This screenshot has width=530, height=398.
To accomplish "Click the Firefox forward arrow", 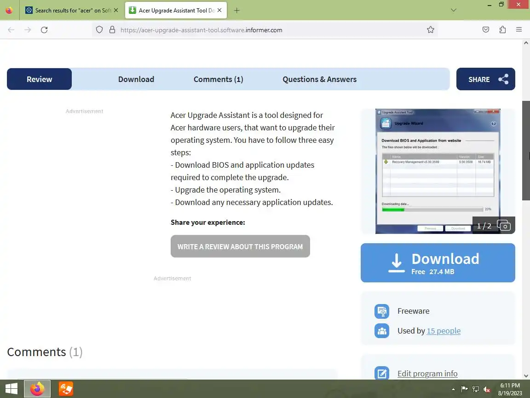I will (28, 30).
